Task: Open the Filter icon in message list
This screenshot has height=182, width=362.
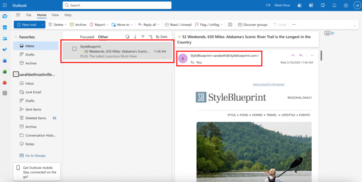Action: (143, 37)
